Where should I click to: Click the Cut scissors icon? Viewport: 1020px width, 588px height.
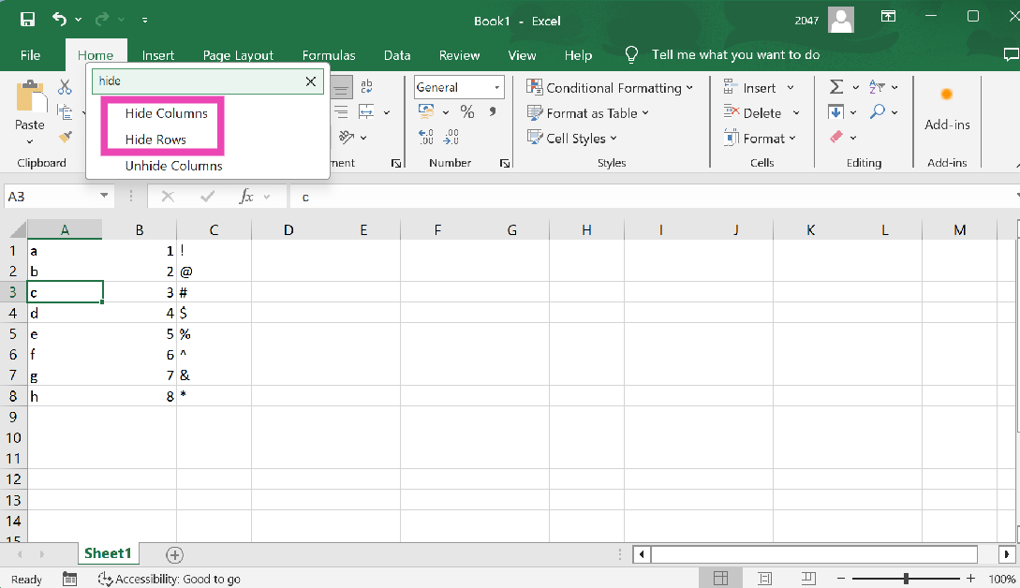tap(65, 87)
